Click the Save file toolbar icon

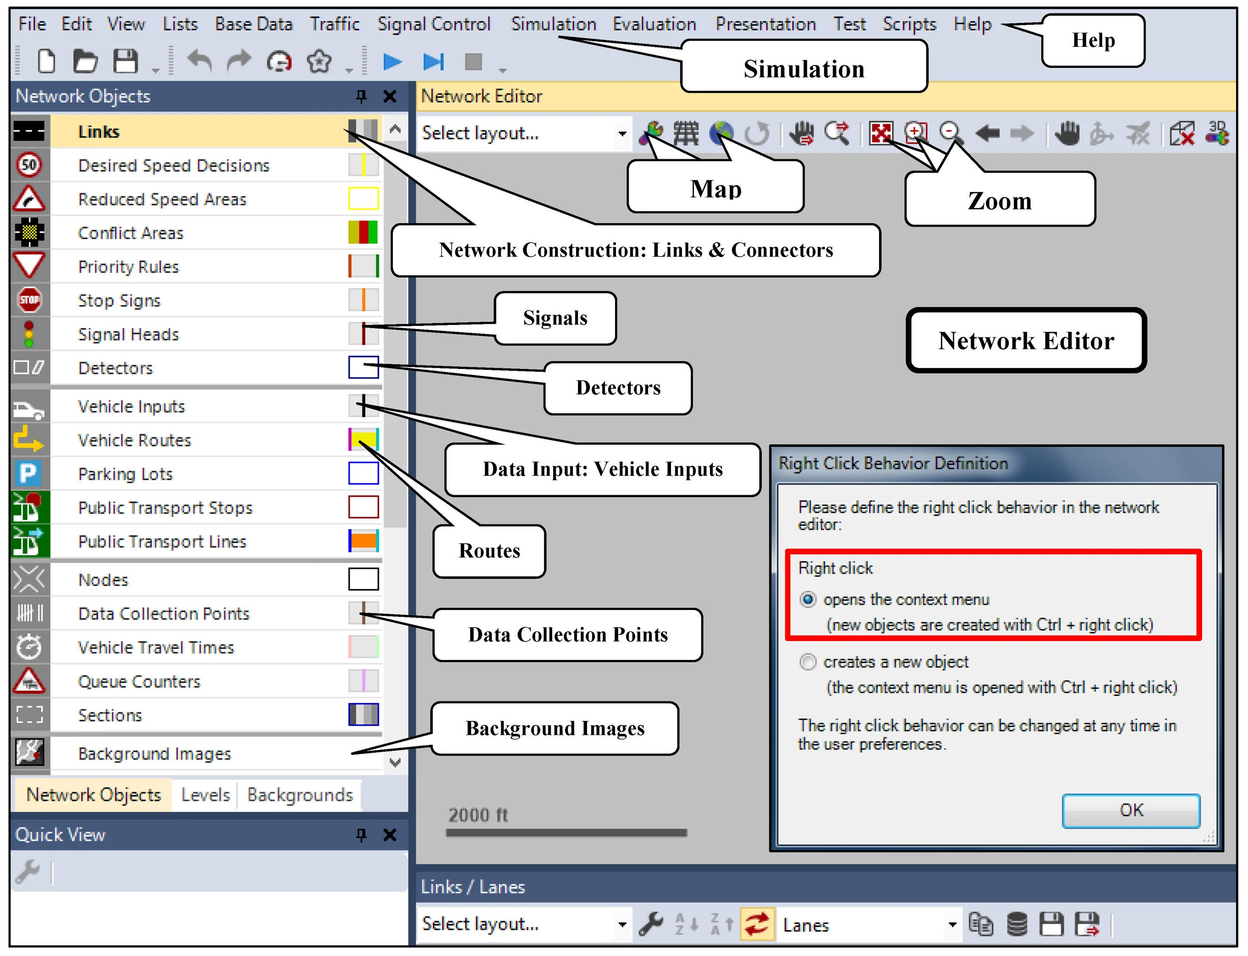click(x=125, y=61)
